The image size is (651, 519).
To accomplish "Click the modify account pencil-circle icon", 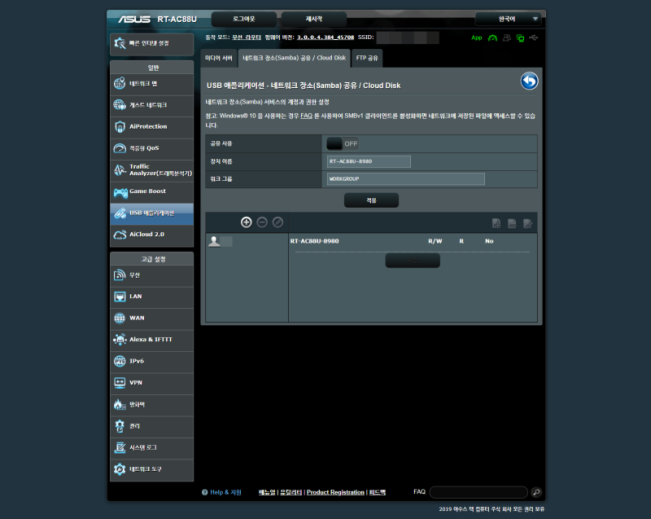I will [277, 222].
